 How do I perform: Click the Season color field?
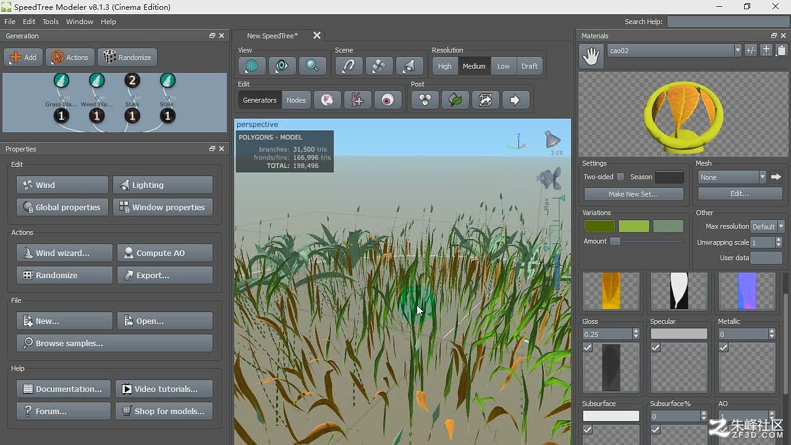pyautogui.click(x=669, y=177)
